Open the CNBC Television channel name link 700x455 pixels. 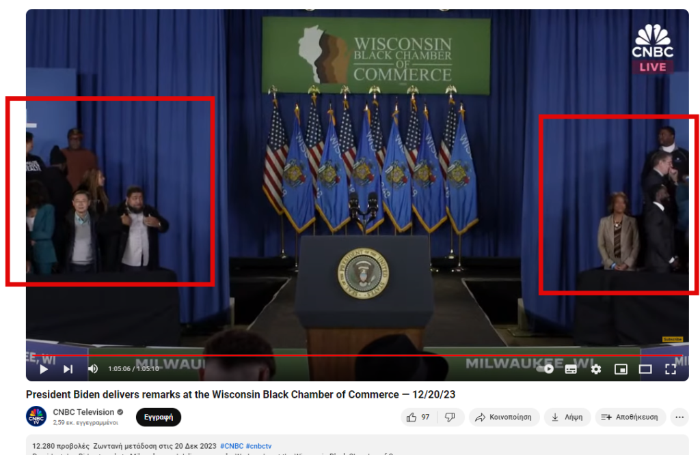click(x=83, y=412)
